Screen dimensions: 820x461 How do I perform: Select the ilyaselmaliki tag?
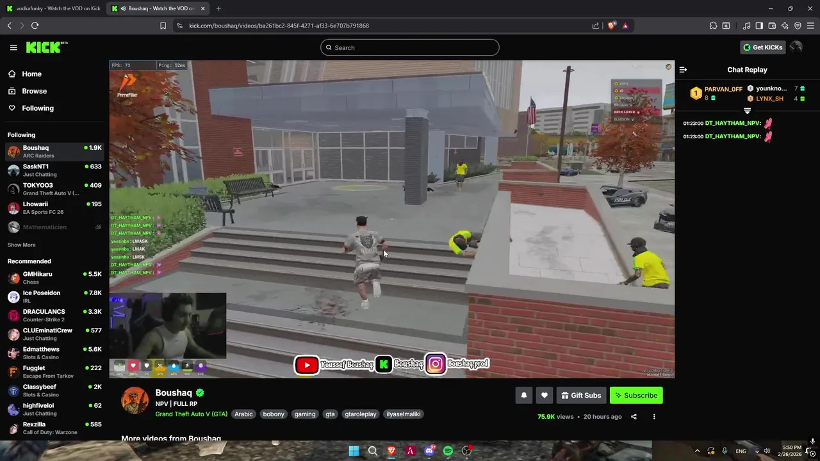pos(404,414)
